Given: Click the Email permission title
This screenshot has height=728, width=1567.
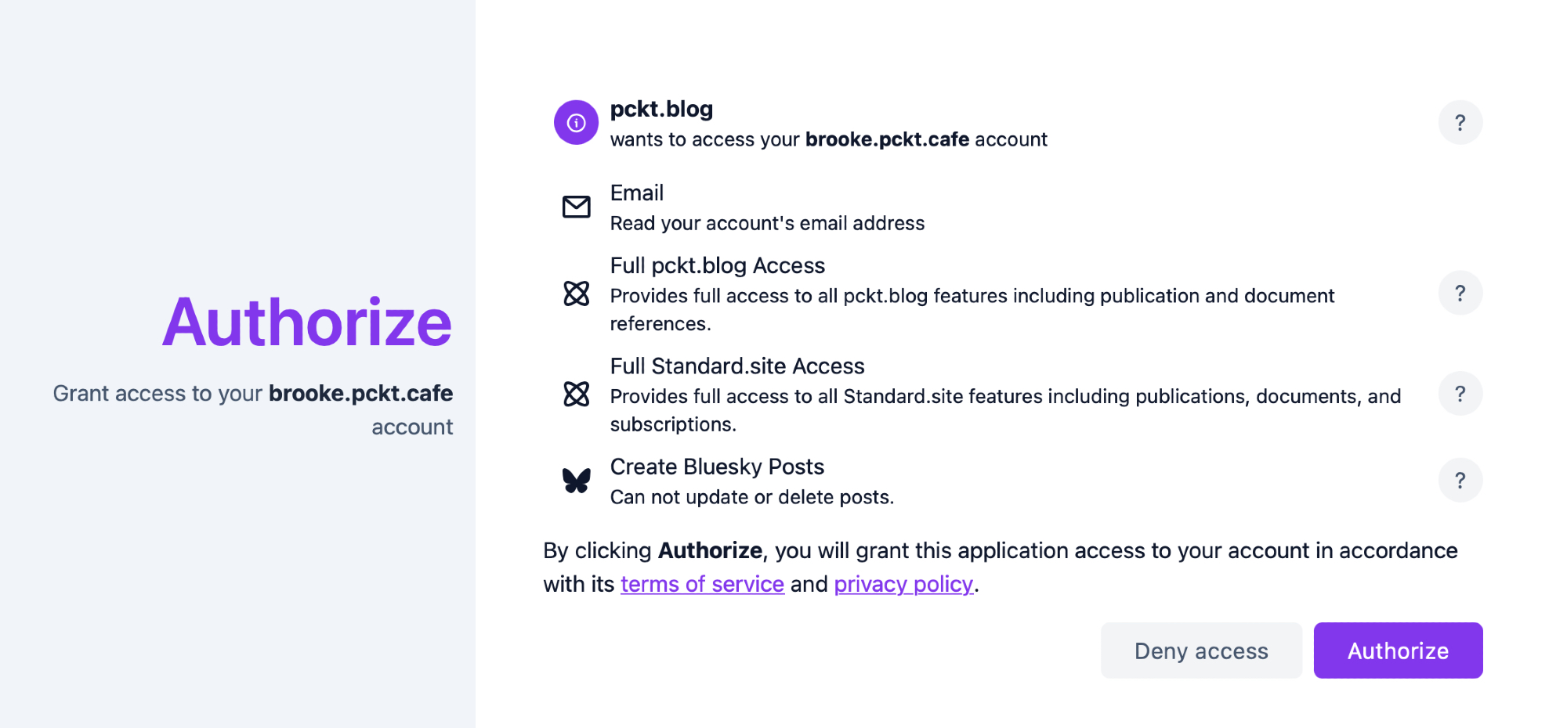Looking at the screenshot, I should [636, 193].
